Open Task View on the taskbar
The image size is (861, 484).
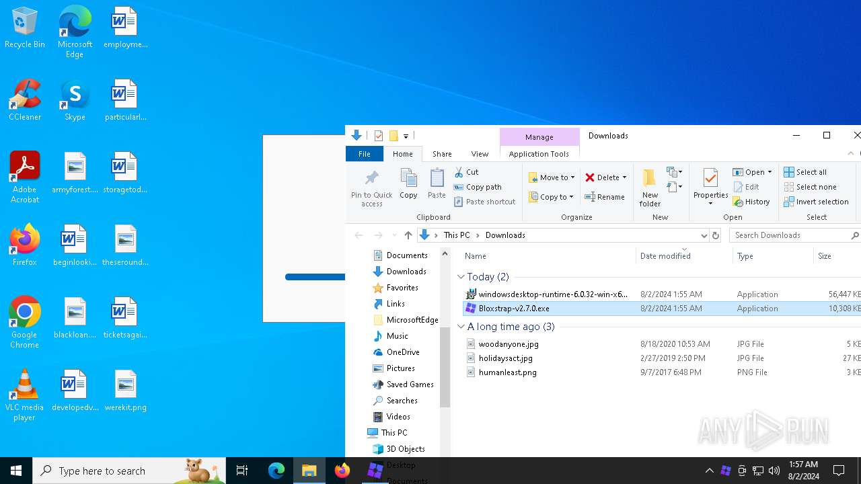pos(242,471)
